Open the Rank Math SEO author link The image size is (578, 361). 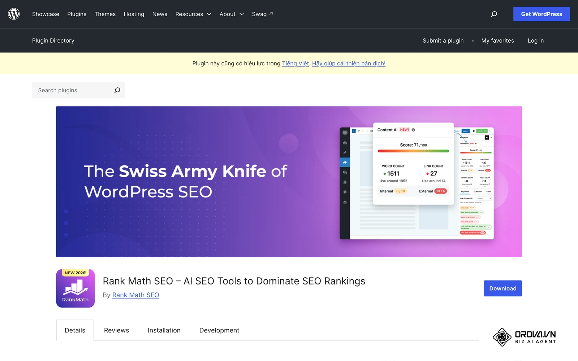[x=136, y=295]
